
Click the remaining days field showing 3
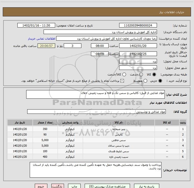click(73, 46)
